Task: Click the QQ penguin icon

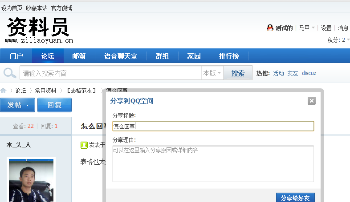Action: (270, 28)
